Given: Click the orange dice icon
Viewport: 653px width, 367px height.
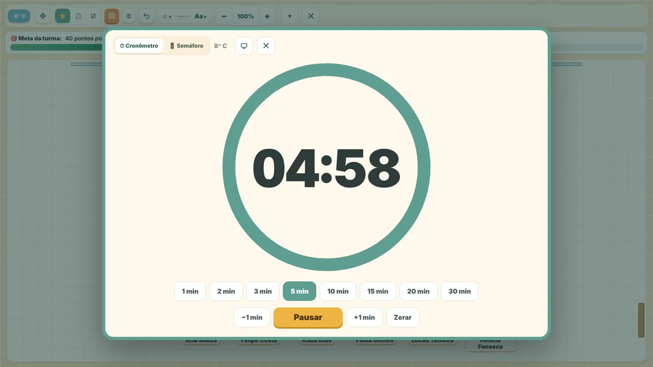Looking at the screenshot, I should click(112, 16).
